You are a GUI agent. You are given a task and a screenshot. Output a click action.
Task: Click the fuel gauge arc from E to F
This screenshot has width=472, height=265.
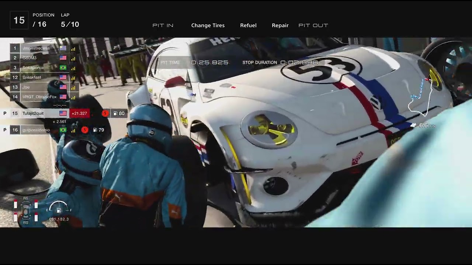pos(58,206)
